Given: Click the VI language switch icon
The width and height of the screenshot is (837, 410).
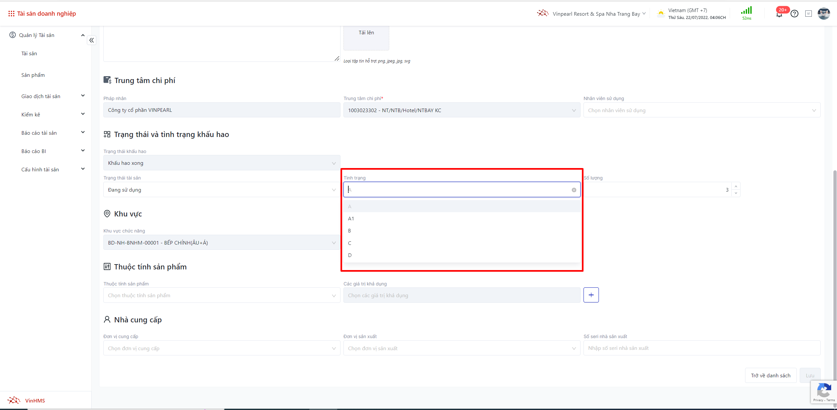Looking at the screenshot, I should [x=809, y=14].
